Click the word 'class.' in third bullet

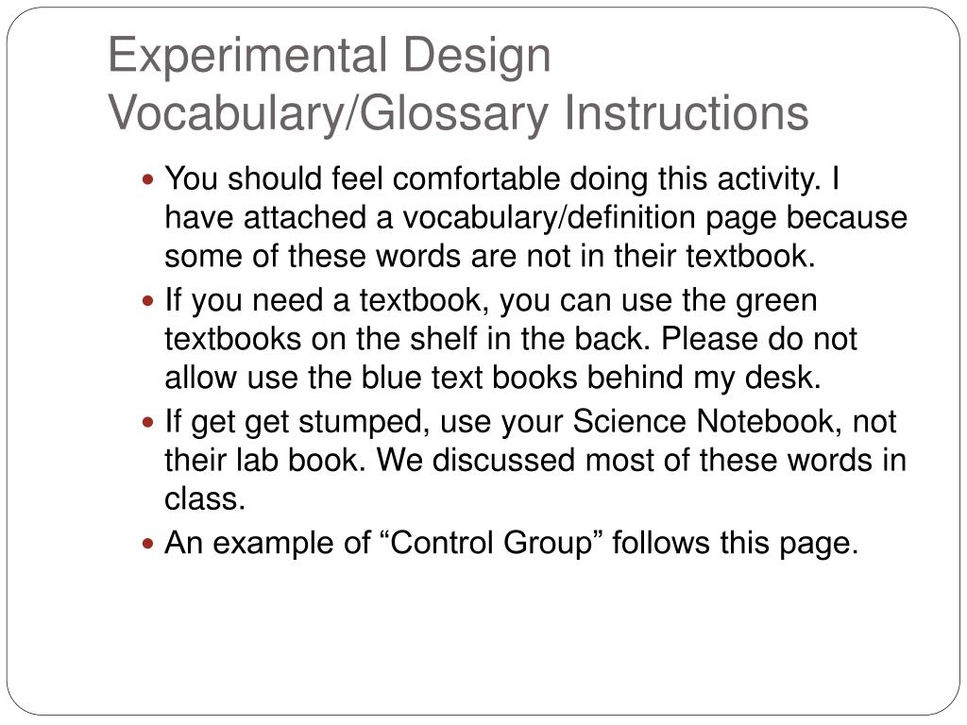tap(205, 498)
